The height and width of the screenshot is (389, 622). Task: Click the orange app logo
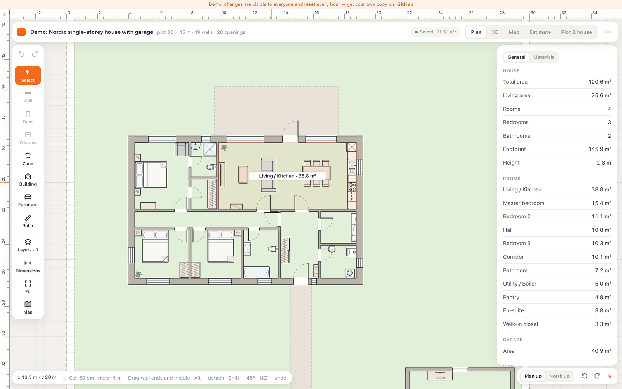[x=21, y=32]
